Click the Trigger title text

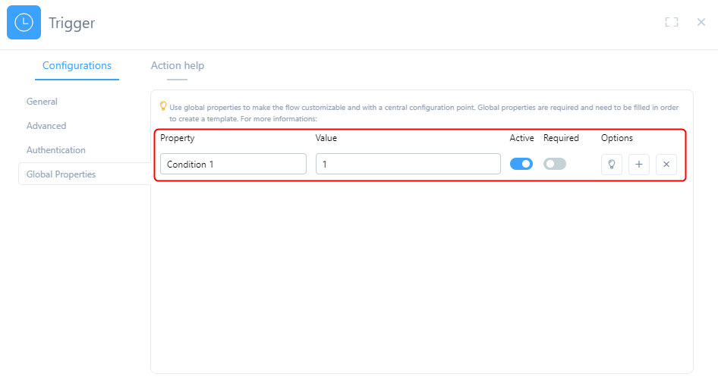(72, 23)
